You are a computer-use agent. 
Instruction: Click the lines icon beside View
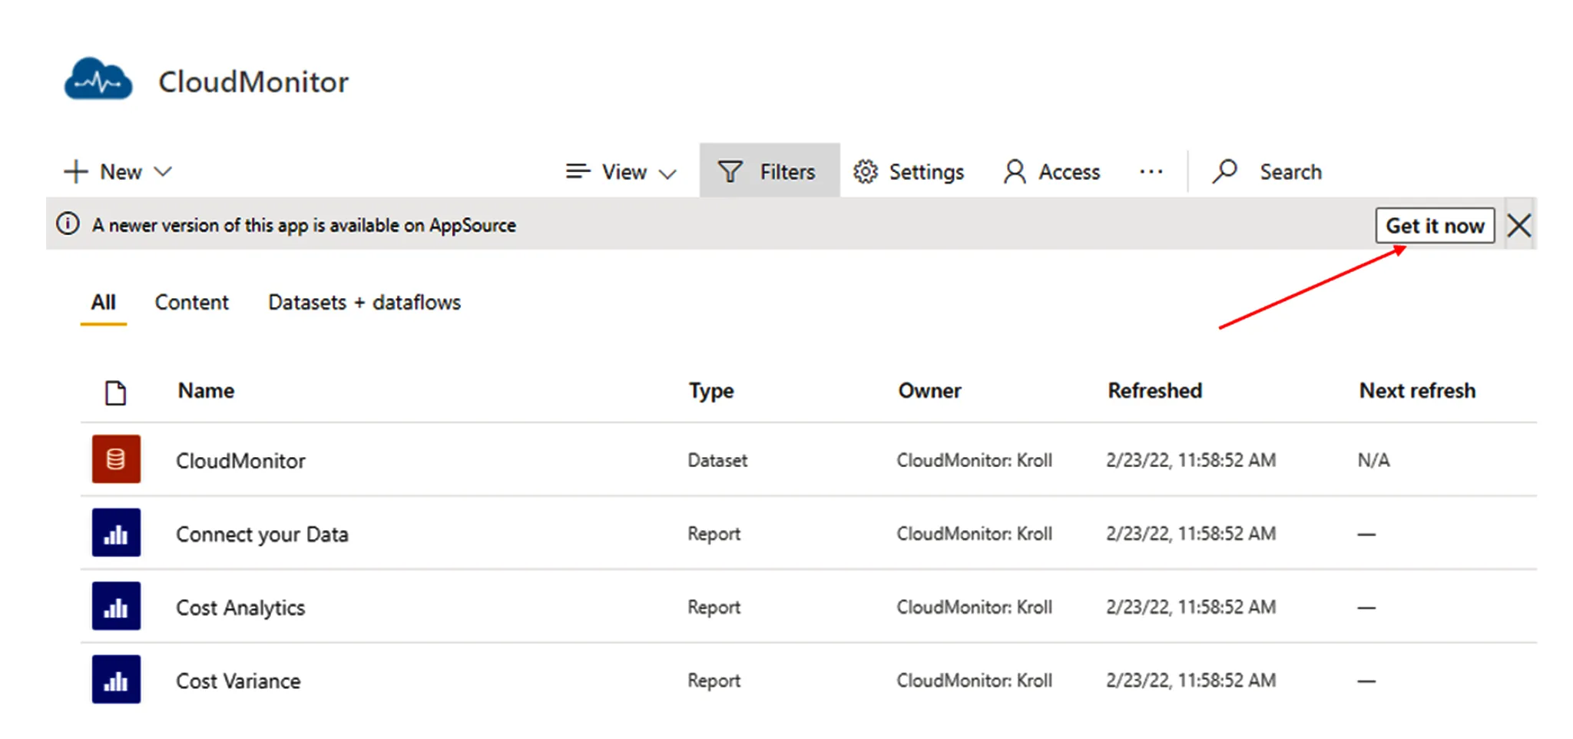pyautogui.click(x=578, y=171)
